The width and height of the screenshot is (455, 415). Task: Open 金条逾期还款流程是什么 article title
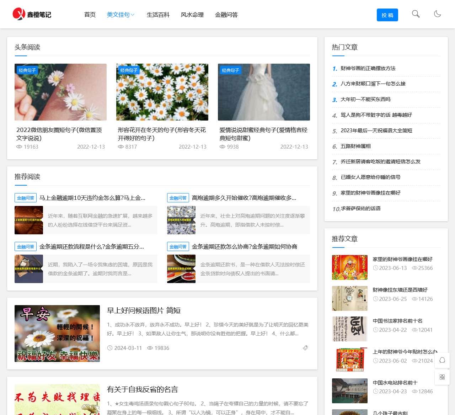(91, 246)
